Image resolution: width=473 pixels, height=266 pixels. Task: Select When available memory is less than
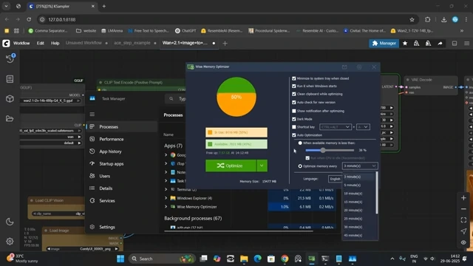[x=300, y=143]
